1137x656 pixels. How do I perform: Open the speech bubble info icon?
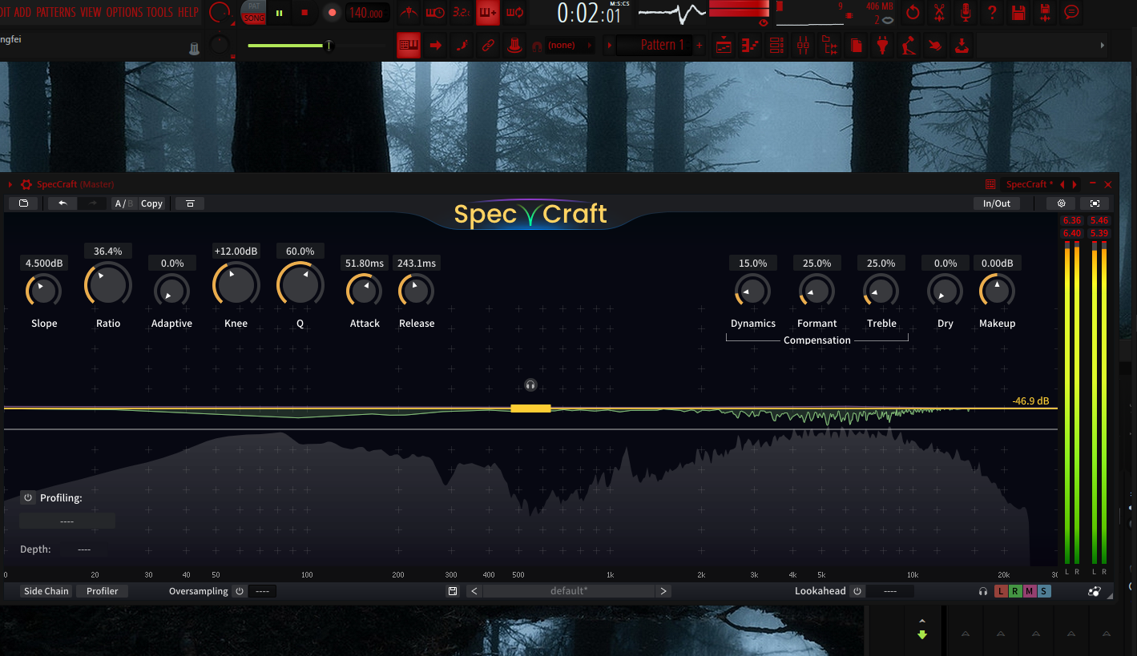coord(1071,13)
